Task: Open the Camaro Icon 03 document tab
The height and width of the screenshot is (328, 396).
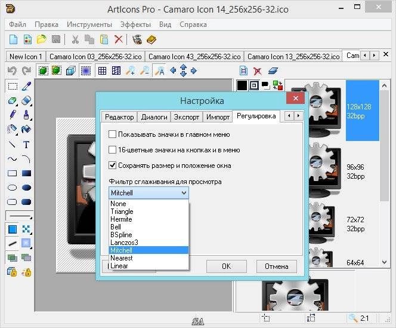Action: pyautogui.click(x=95, y=56)
